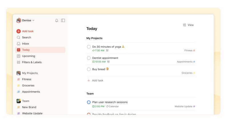231x124 pixels.
Task: Click the Team section heading in main pane
Action: [x=90, y=93]
